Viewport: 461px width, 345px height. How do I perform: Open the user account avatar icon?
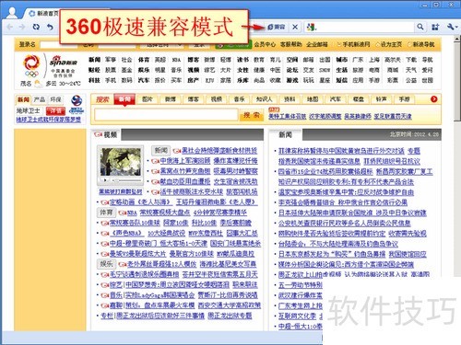click(x=12, y=13)
